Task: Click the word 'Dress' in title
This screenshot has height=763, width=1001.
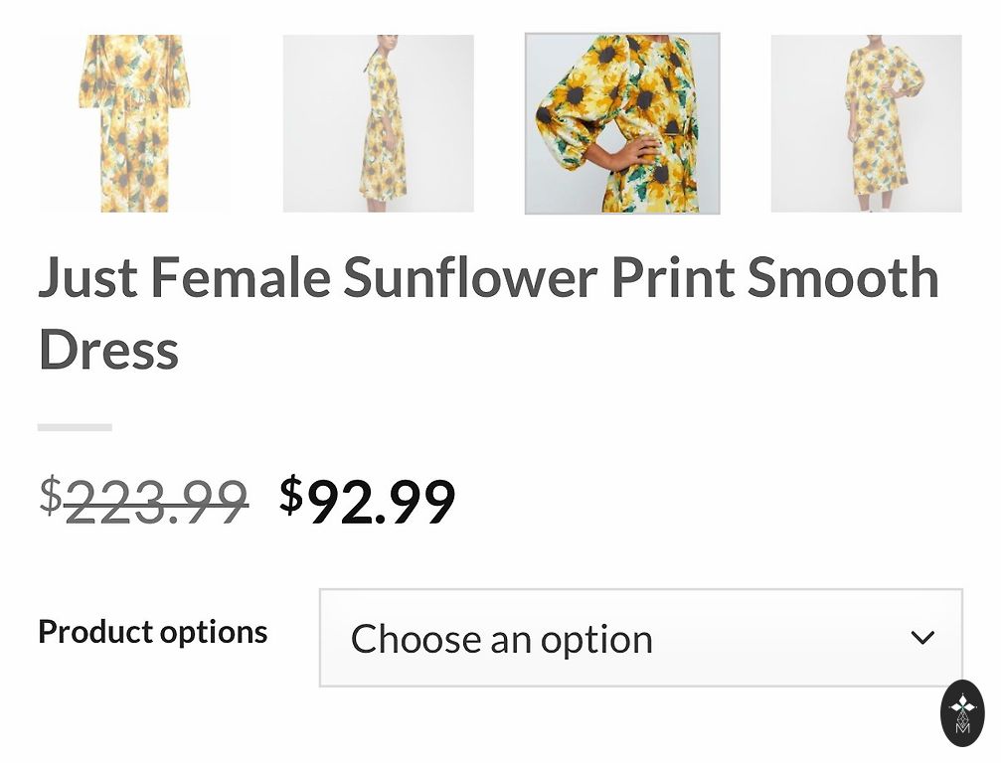Action: (108, 350)
